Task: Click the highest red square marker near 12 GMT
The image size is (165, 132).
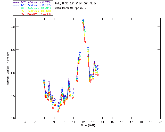Action: tap(83, 23)
